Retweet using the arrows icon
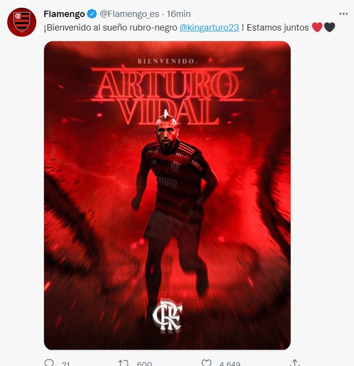The height and width of the screenshot is (366, 354). (123, 363)
